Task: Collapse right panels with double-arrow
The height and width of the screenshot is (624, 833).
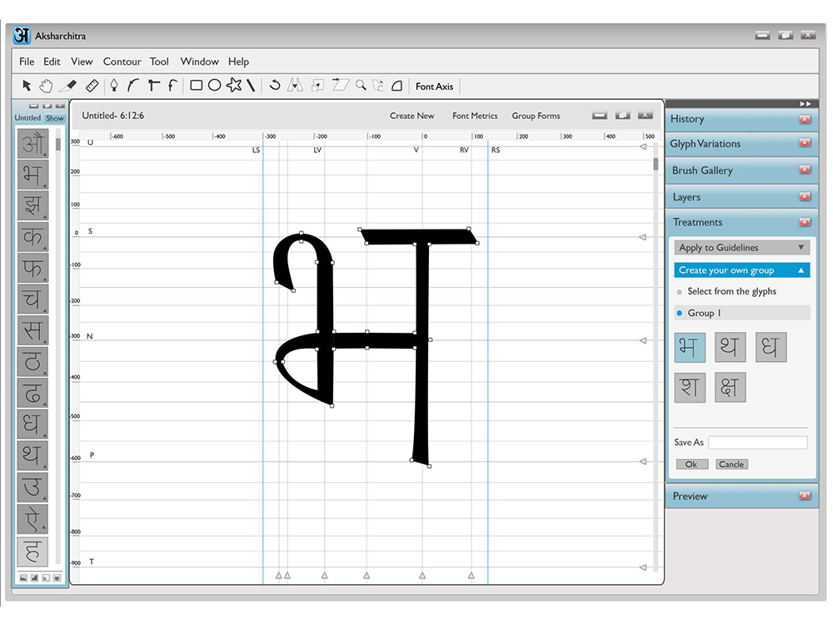Action: point(805,103)
